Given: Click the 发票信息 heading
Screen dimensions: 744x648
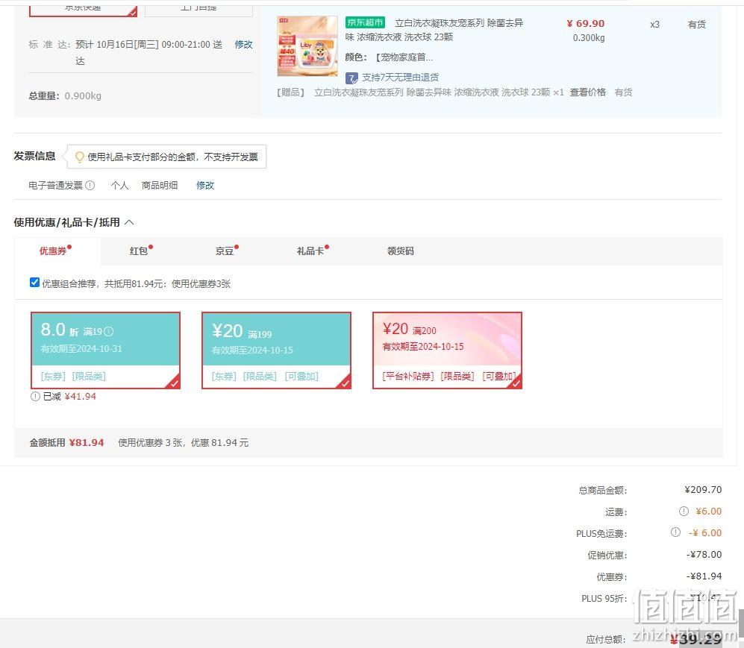Looking at the screenshot, I should [34, 156].
